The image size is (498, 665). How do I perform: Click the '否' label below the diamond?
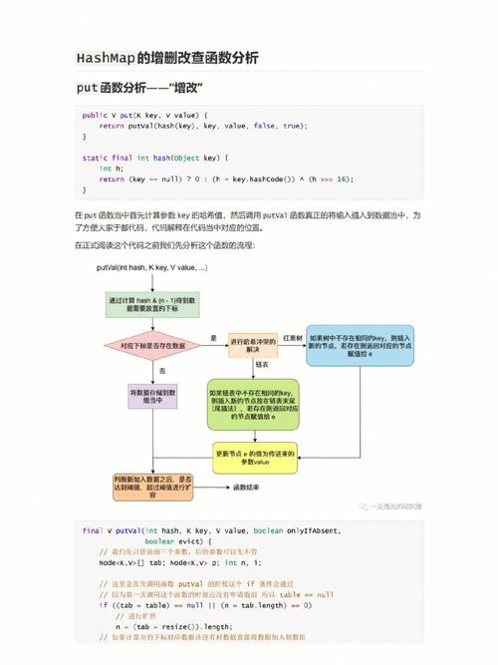coord(162,371)
